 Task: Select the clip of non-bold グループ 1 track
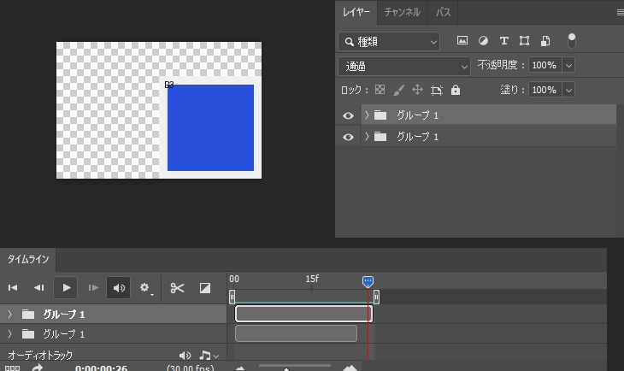pyautogui.click(x=296, y=333)
